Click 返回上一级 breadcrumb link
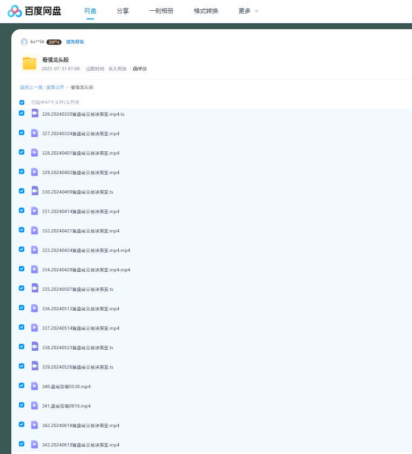 tap(31, 87)
